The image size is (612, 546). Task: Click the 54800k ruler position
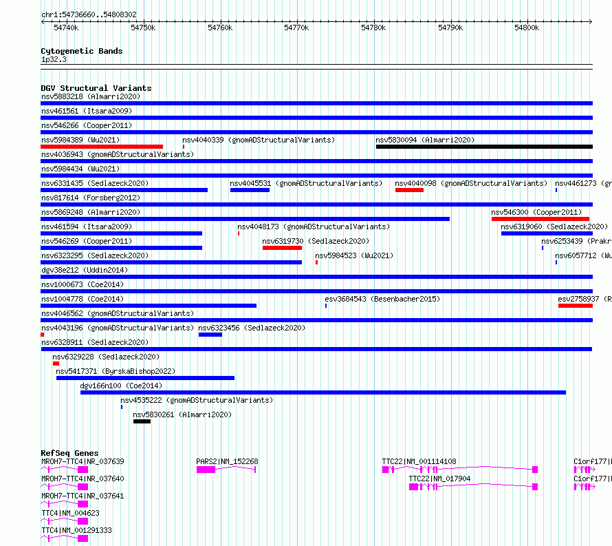click(x=527, y=28)
